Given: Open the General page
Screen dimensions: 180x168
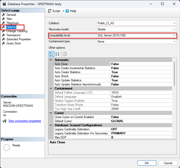Looking at the screenshot, I should coord(11,15).
